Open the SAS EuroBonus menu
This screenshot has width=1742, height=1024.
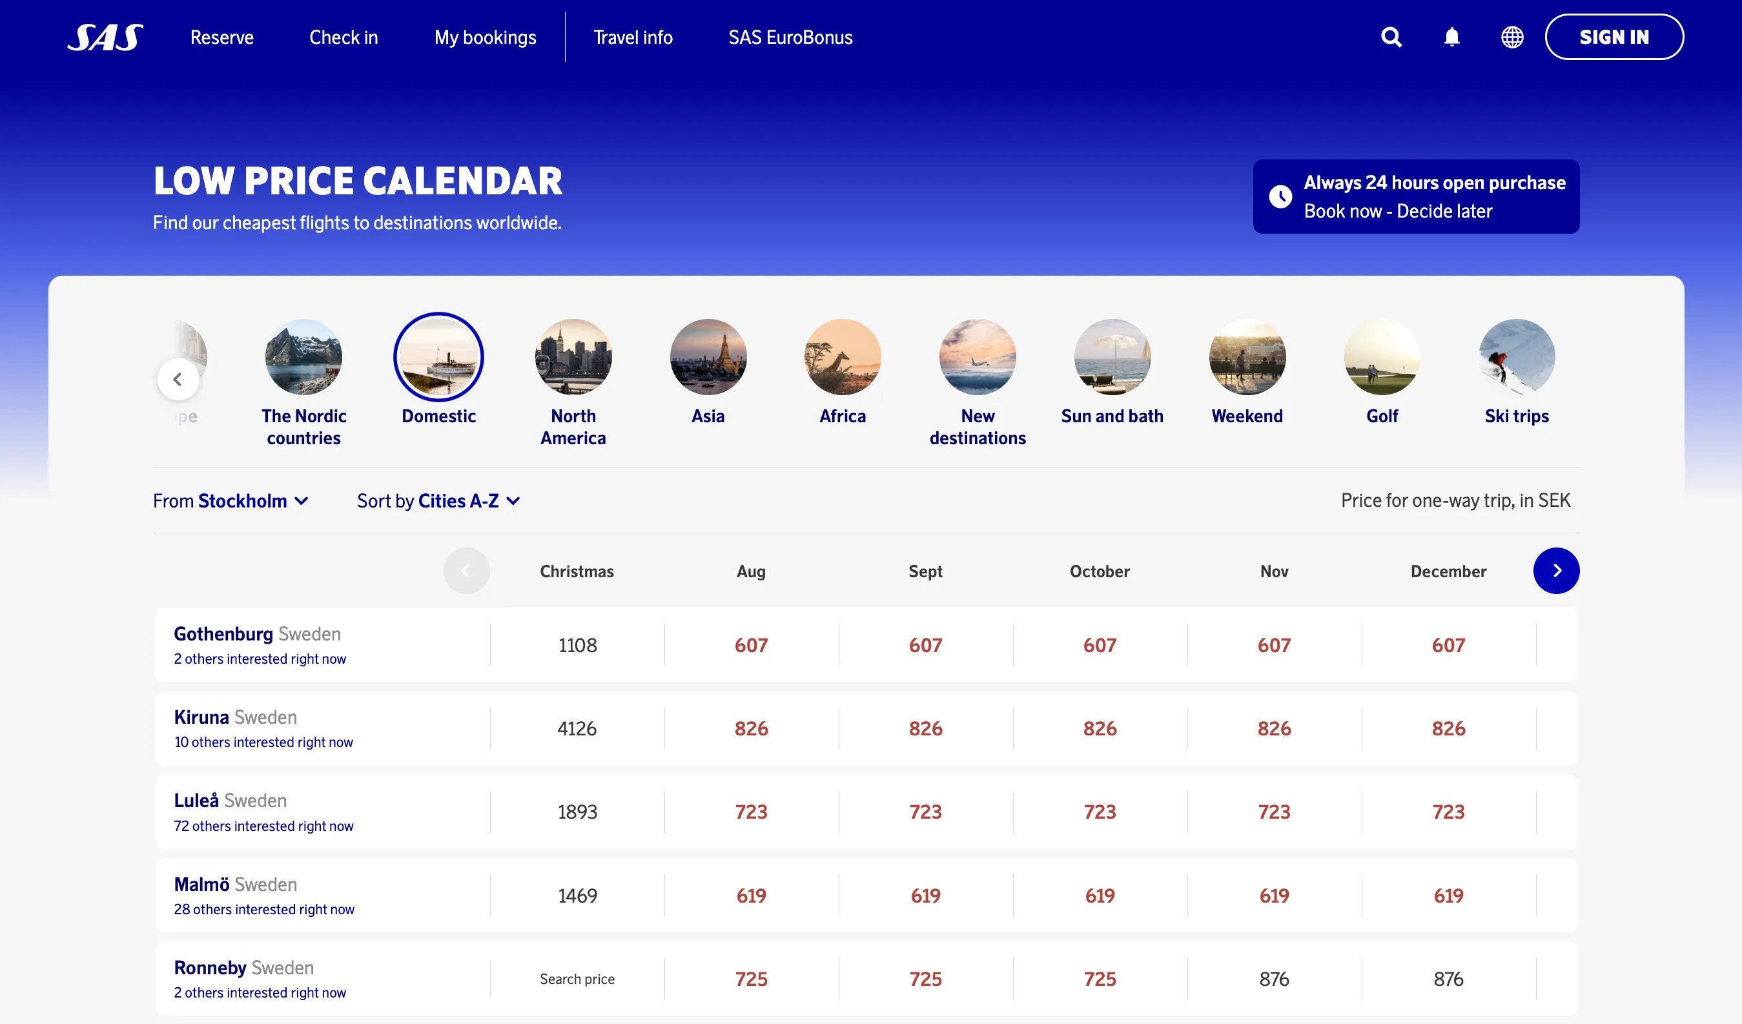790,37
